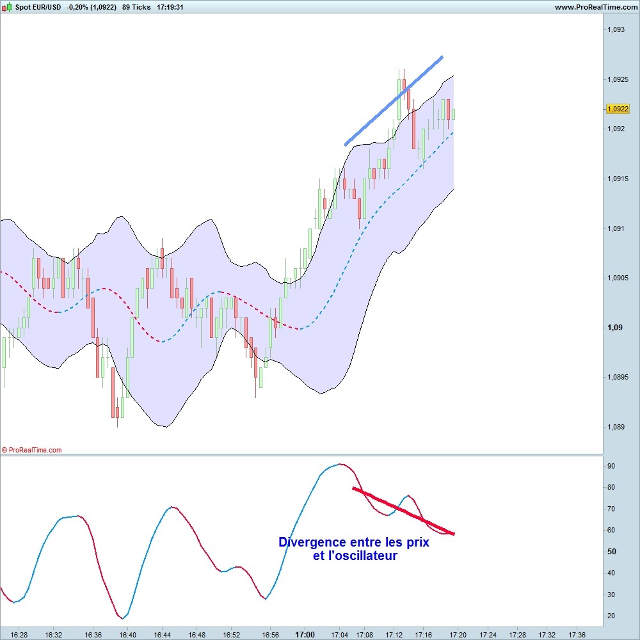Image resolution: width=640 pixels, height=640 pixels.
Task: Click the 17:08 time axis label
Action: point(365,635)
